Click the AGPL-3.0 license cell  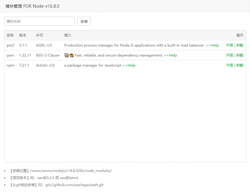click(x=44, y=45)
